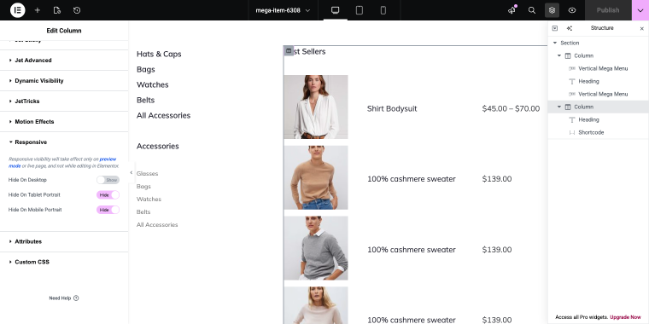Click the first Vertical Mega Menu widget icon
The image size is (649, 324).
(x=572, y=68)
